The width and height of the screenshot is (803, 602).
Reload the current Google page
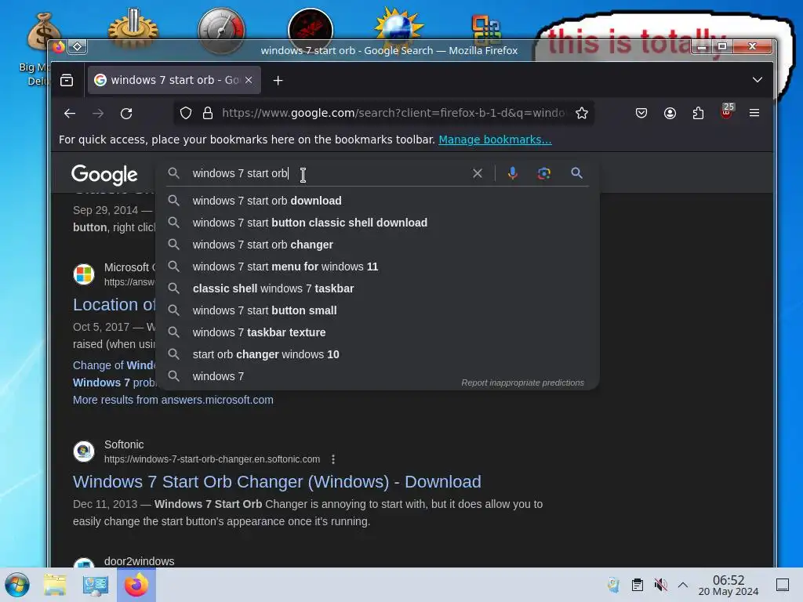126,113
